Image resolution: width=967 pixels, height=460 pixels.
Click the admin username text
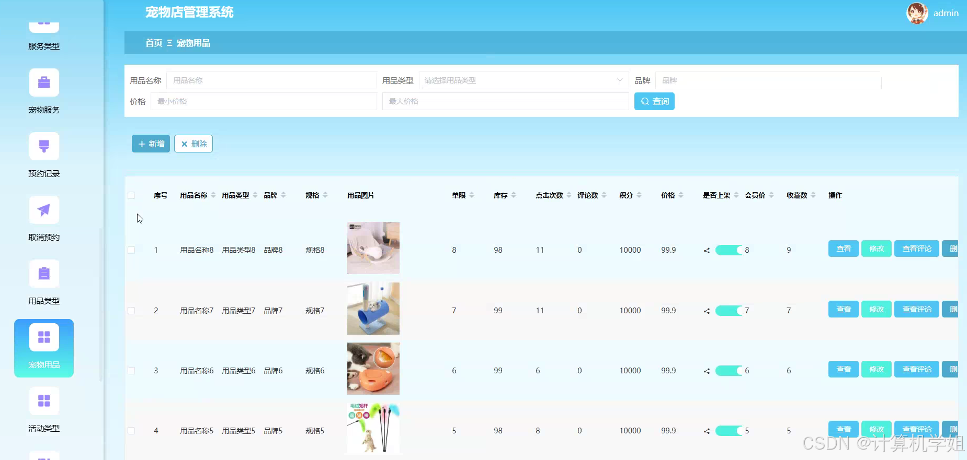(946, 13)
